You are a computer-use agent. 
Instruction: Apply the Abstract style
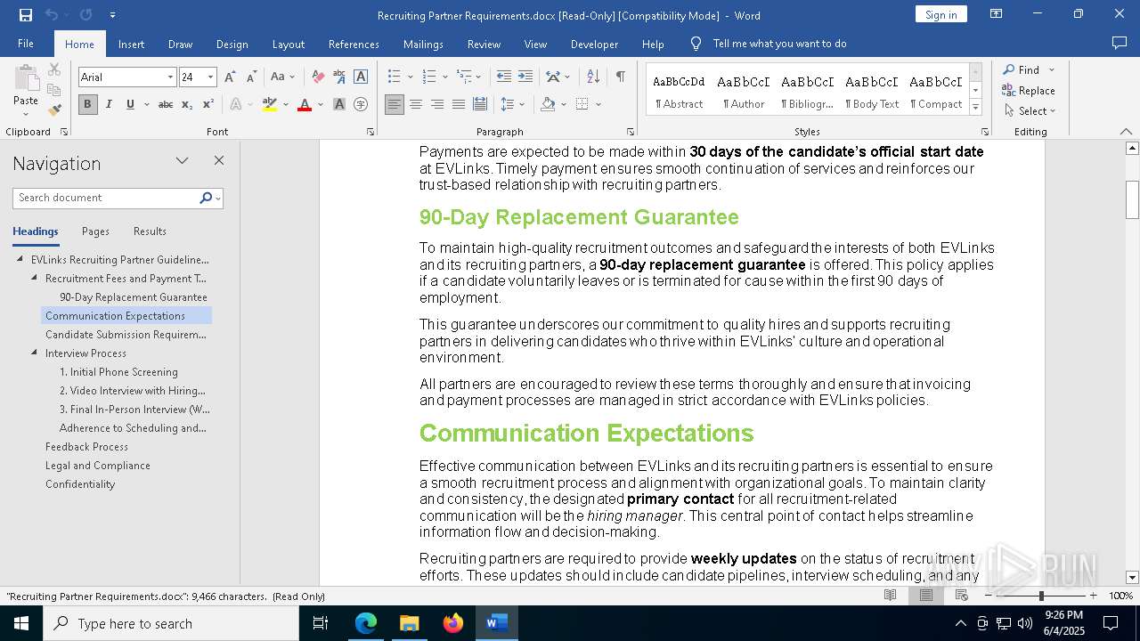pos(680,90)
